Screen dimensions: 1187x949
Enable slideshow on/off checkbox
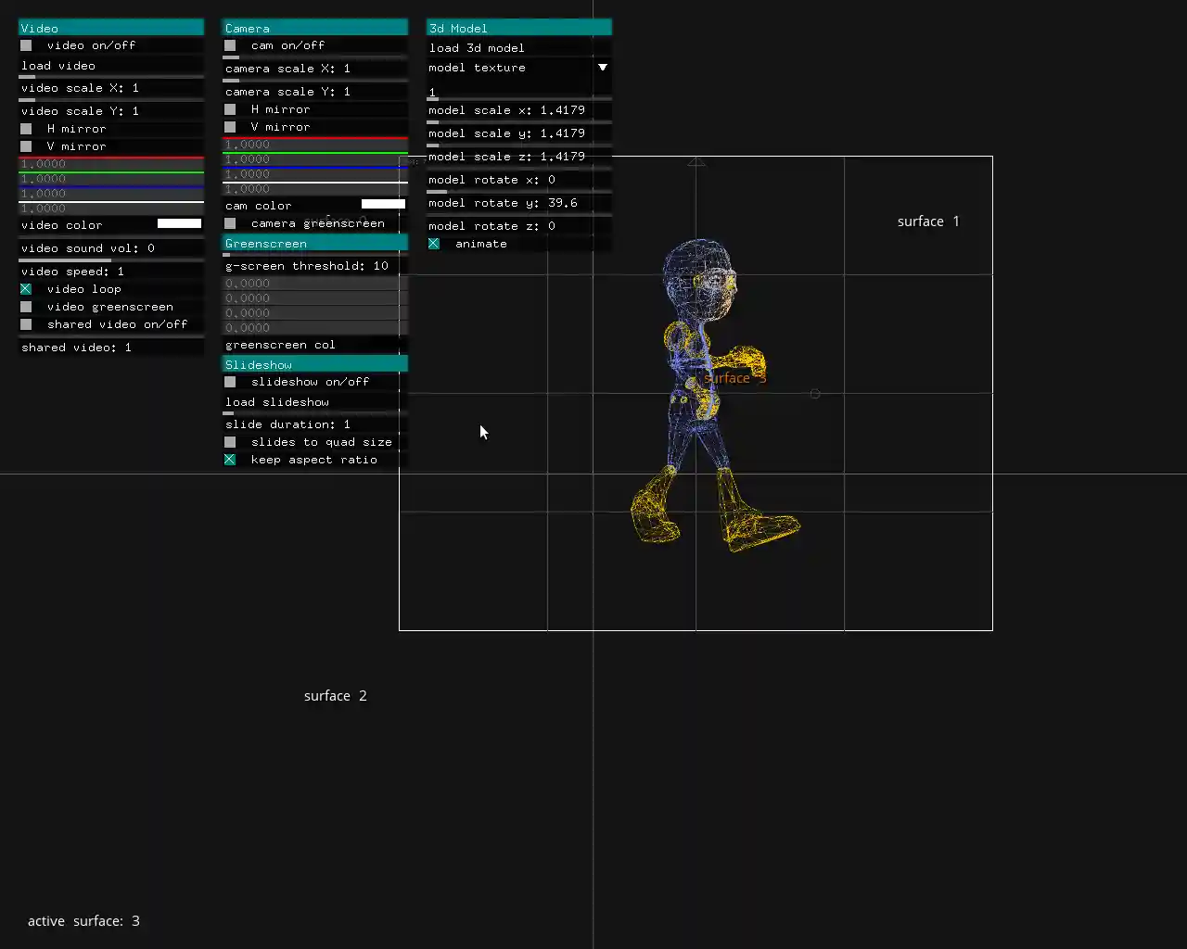tap(230, 382)
